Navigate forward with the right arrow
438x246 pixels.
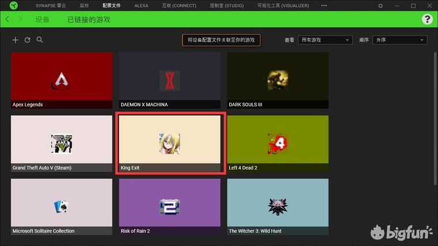click(x=20, y=19)
